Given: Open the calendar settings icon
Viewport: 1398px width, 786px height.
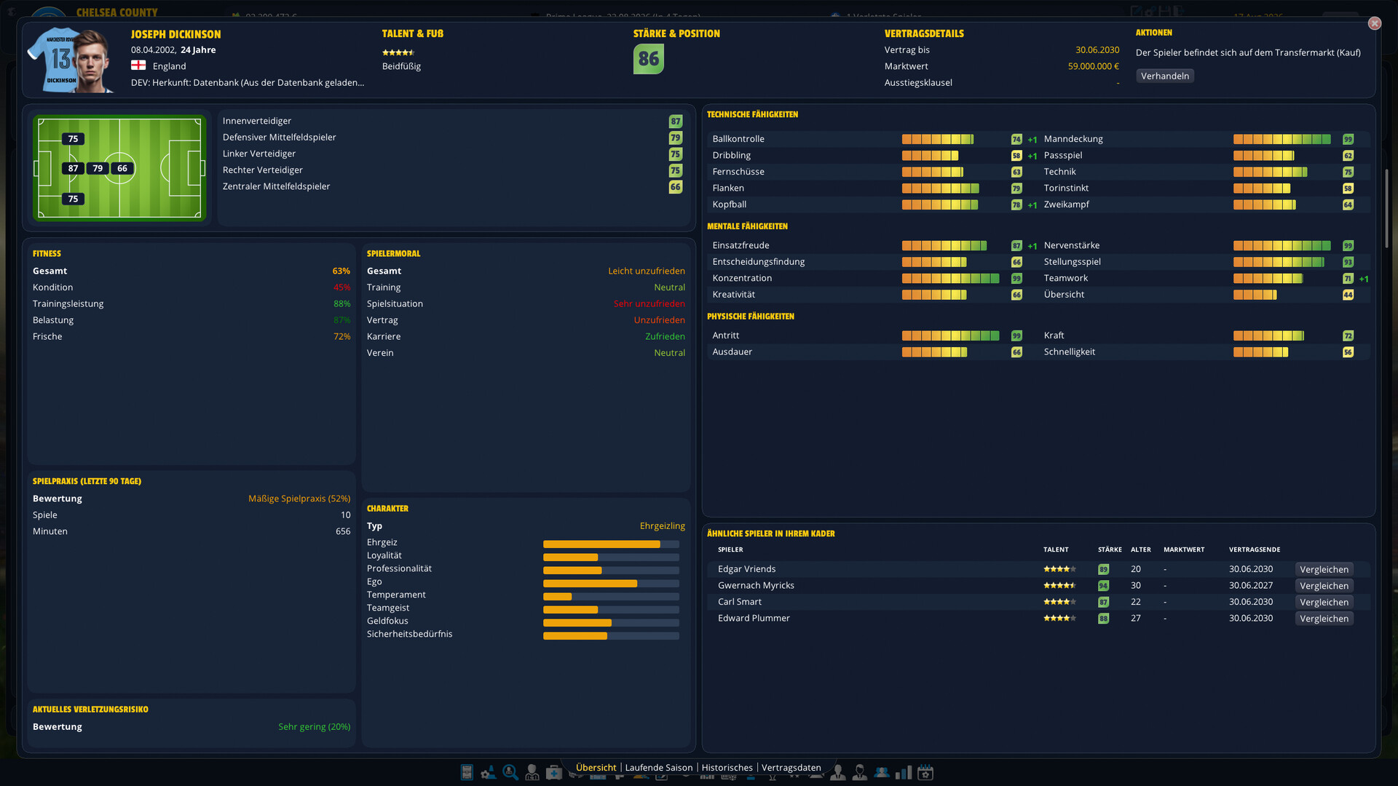Looking at the screenshot, I should coord(925,772).
